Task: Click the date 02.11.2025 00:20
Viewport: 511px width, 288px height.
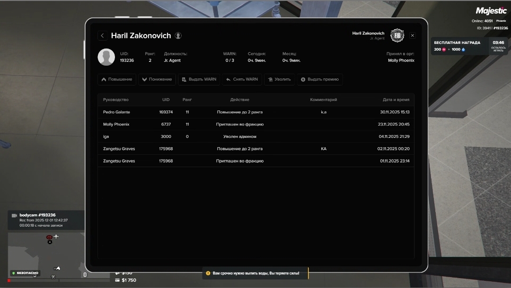Action: click(x=393, y=149)
